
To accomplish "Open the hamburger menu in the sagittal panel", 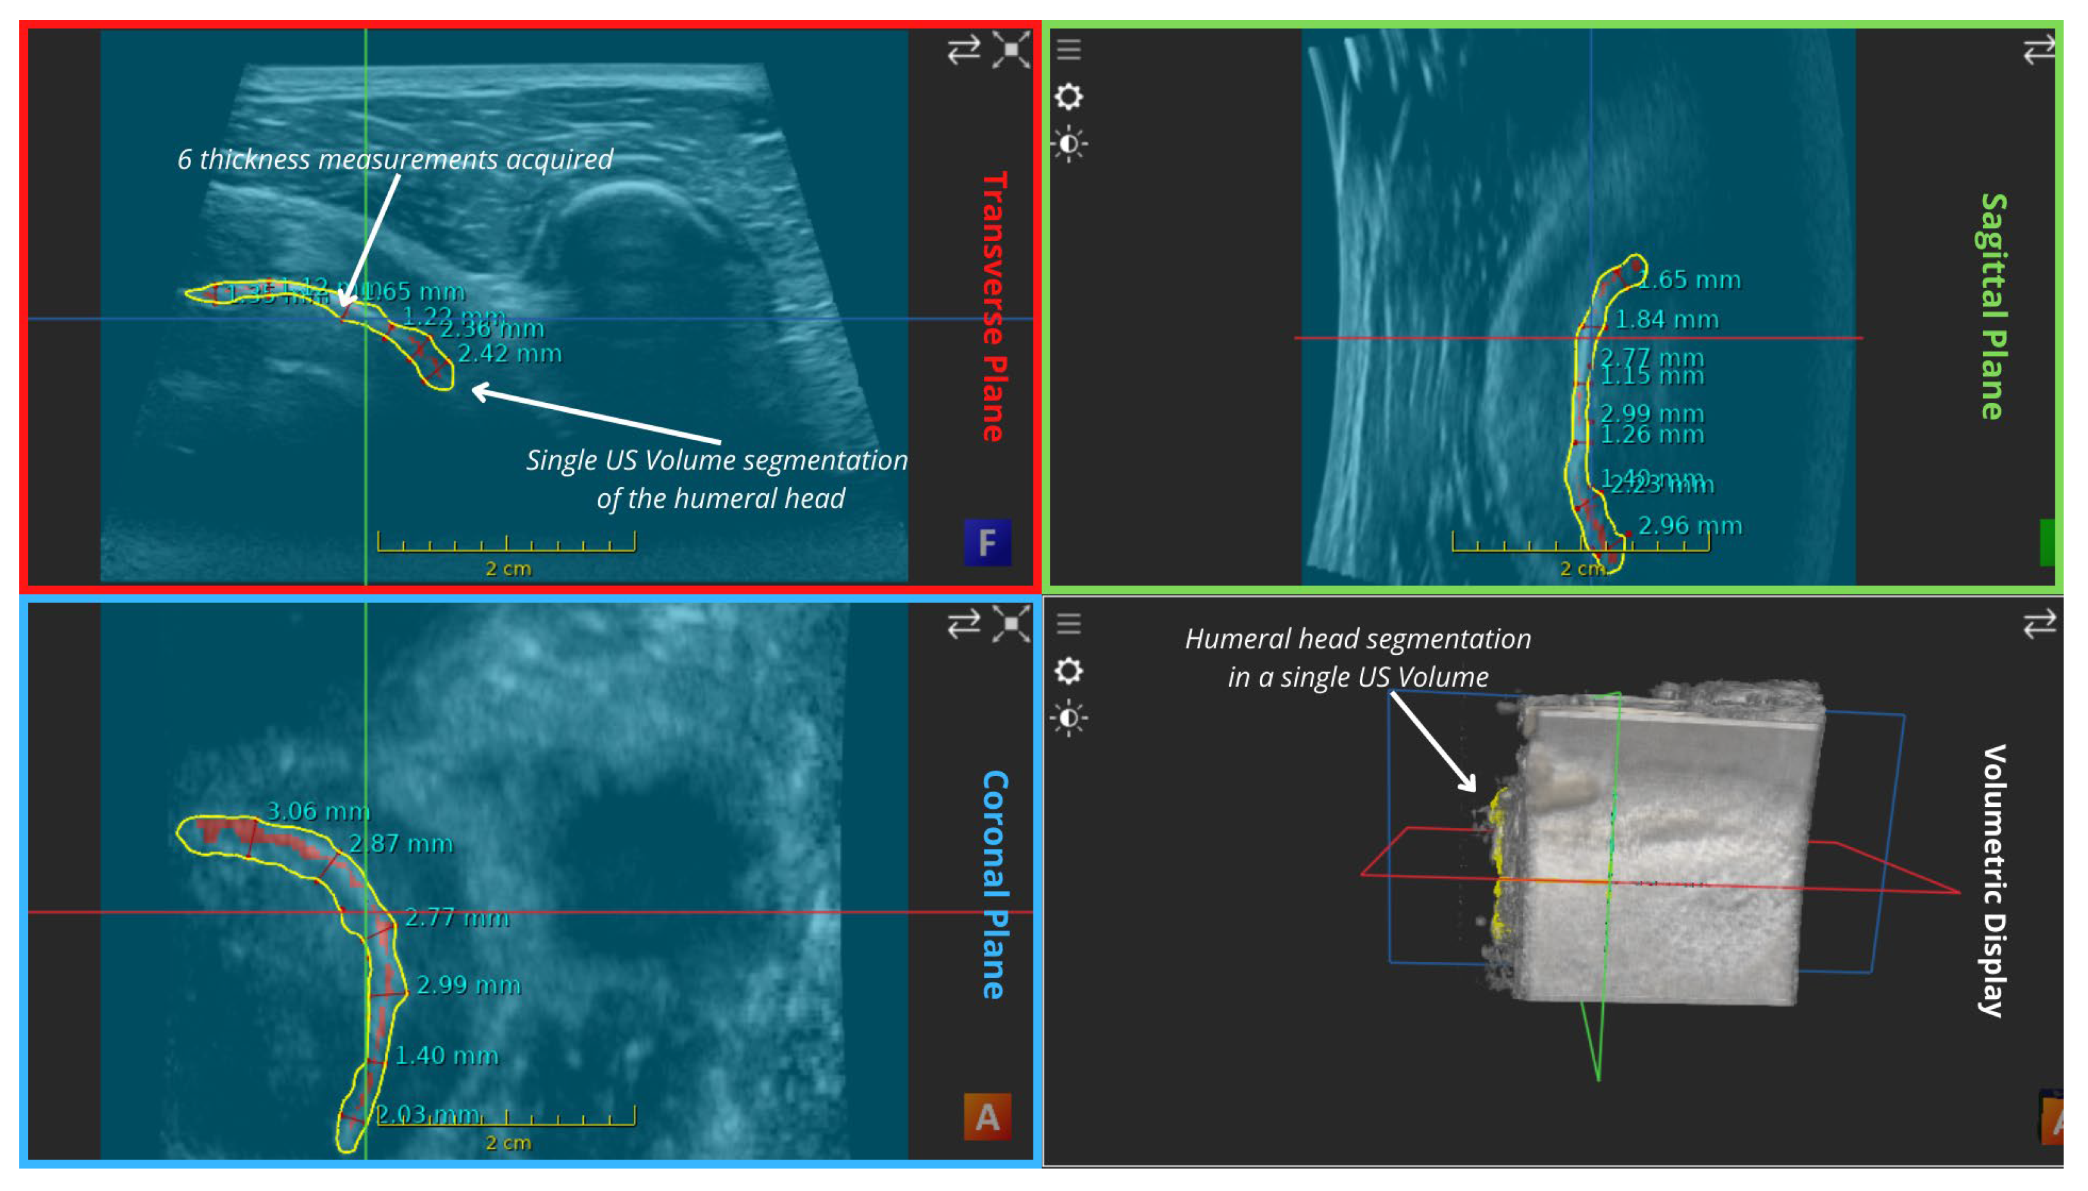I will tap(1069, 50).
